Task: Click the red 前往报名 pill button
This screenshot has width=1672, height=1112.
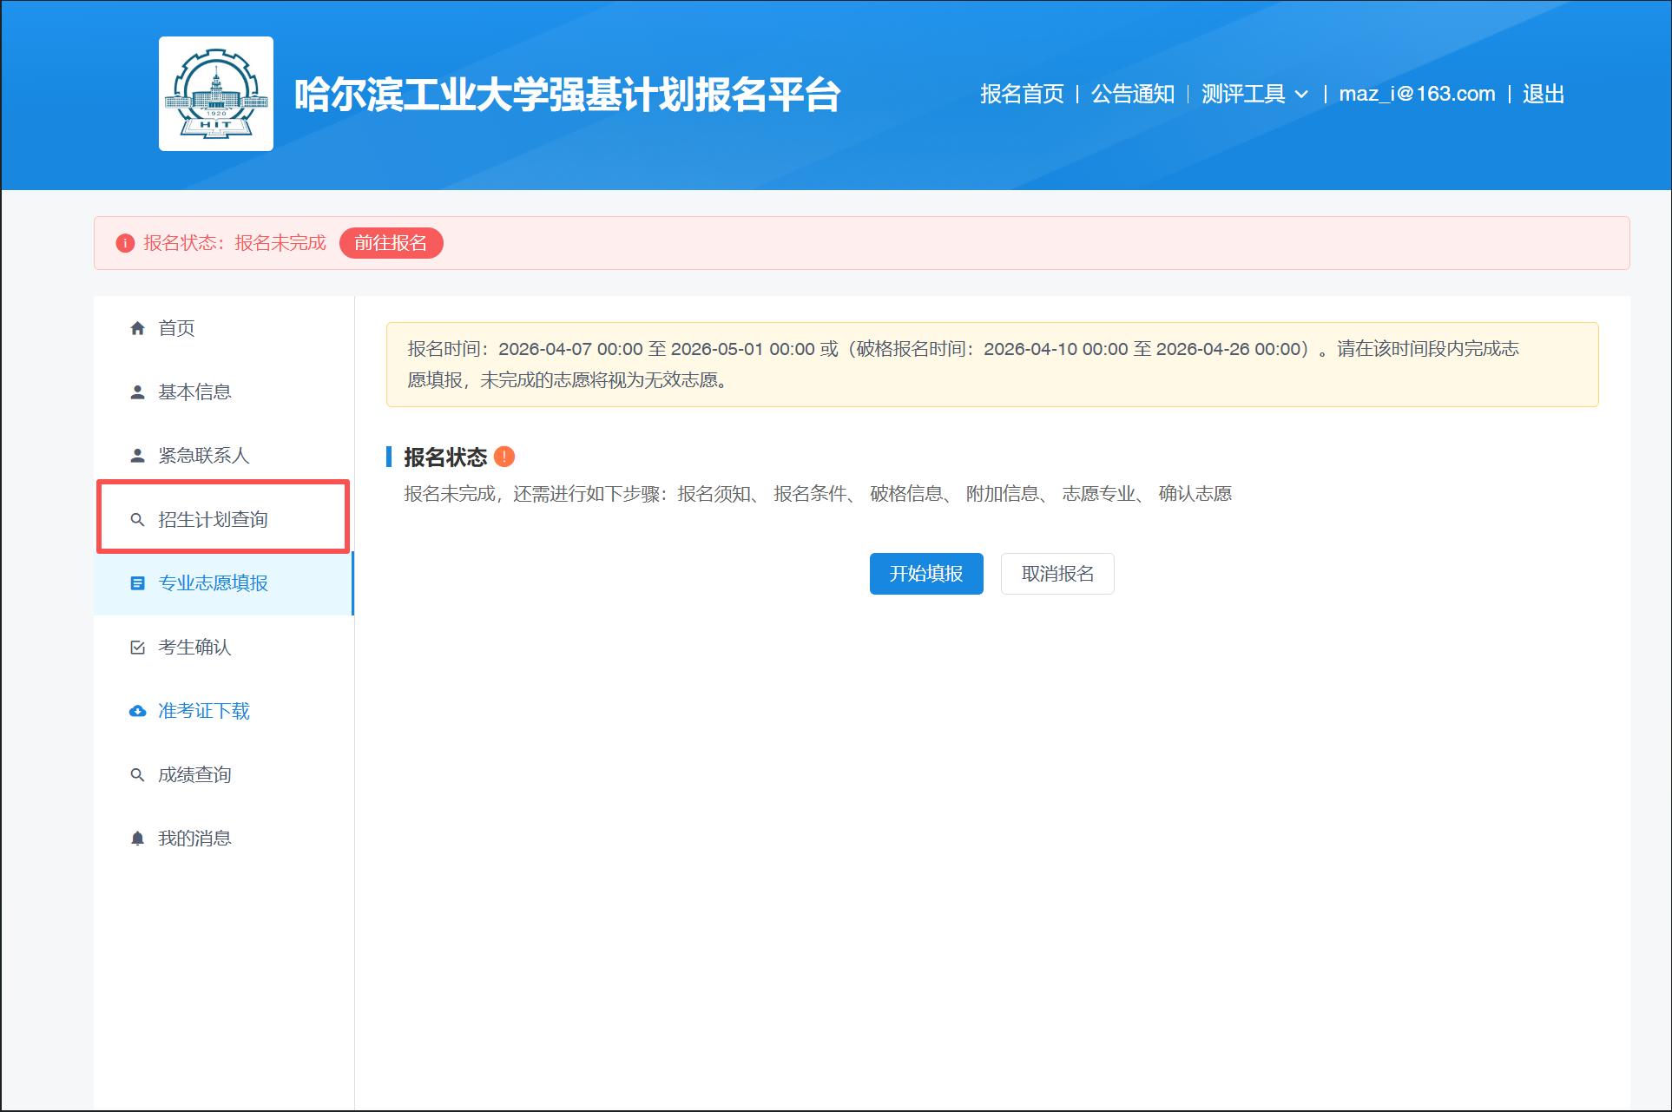Action: pyautogui.click(x=391, y=243)
